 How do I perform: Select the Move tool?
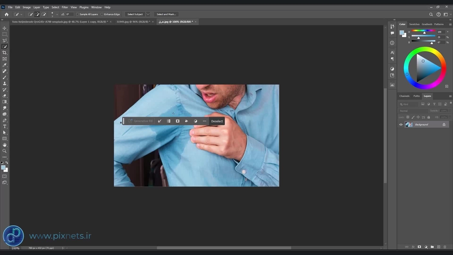(x=5, y=28)
